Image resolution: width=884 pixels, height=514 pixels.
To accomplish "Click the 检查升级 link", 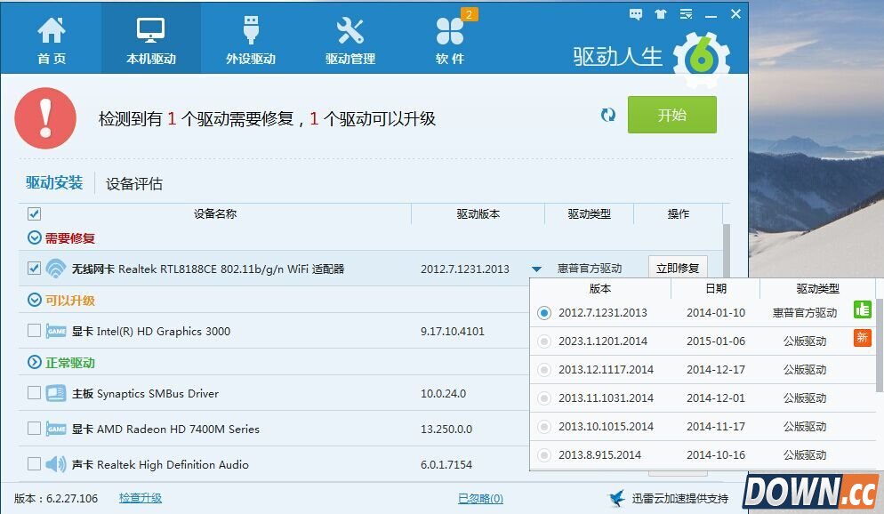I will click(x=141, y=498).
